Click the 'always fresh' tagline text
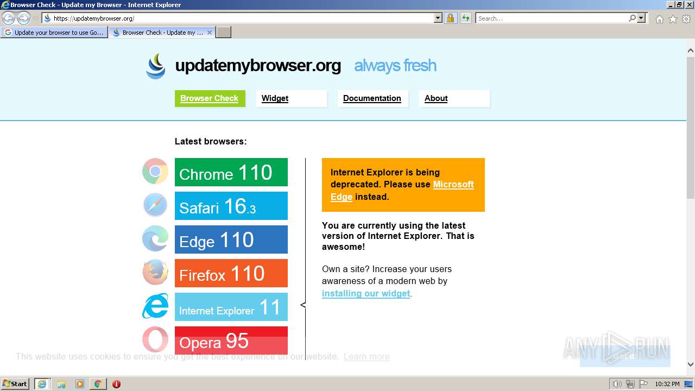This screenshot has width=695, height=391. click(395, 66)
